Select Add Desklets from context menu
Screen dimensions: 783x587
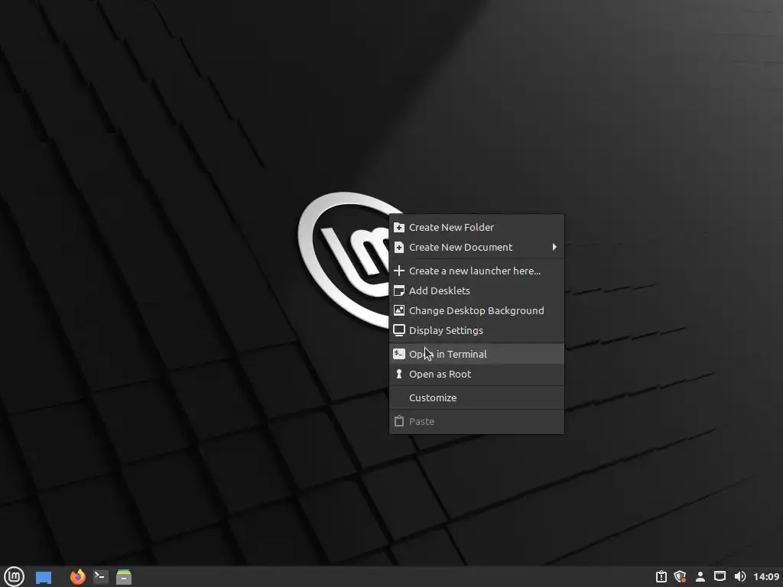[476, 290]
